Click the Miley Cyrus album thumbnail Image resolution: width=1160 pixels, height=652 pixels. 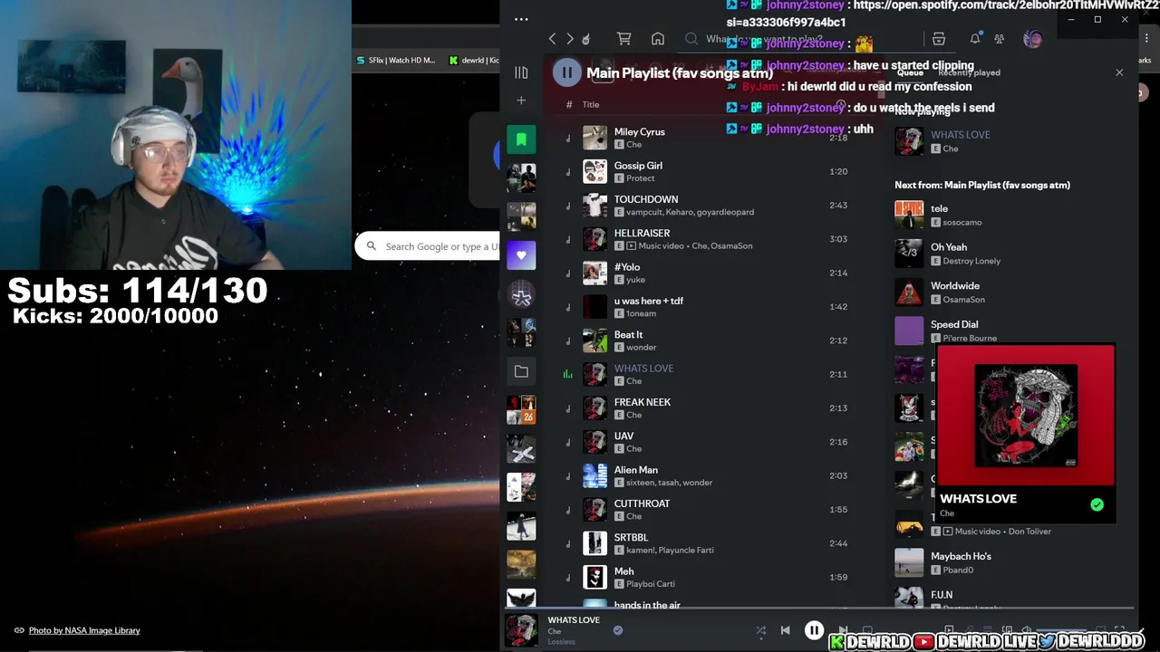(594, 138)
